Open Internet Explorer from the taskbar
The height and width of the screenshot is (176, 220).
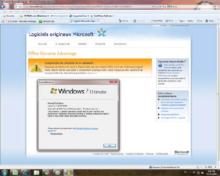pos(25,172)
